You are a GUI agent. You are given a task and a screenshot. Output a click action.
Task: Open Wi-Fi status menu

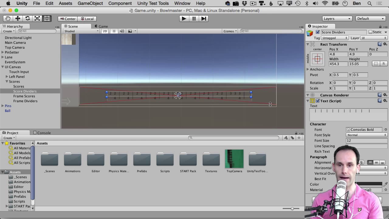(325, 3)
